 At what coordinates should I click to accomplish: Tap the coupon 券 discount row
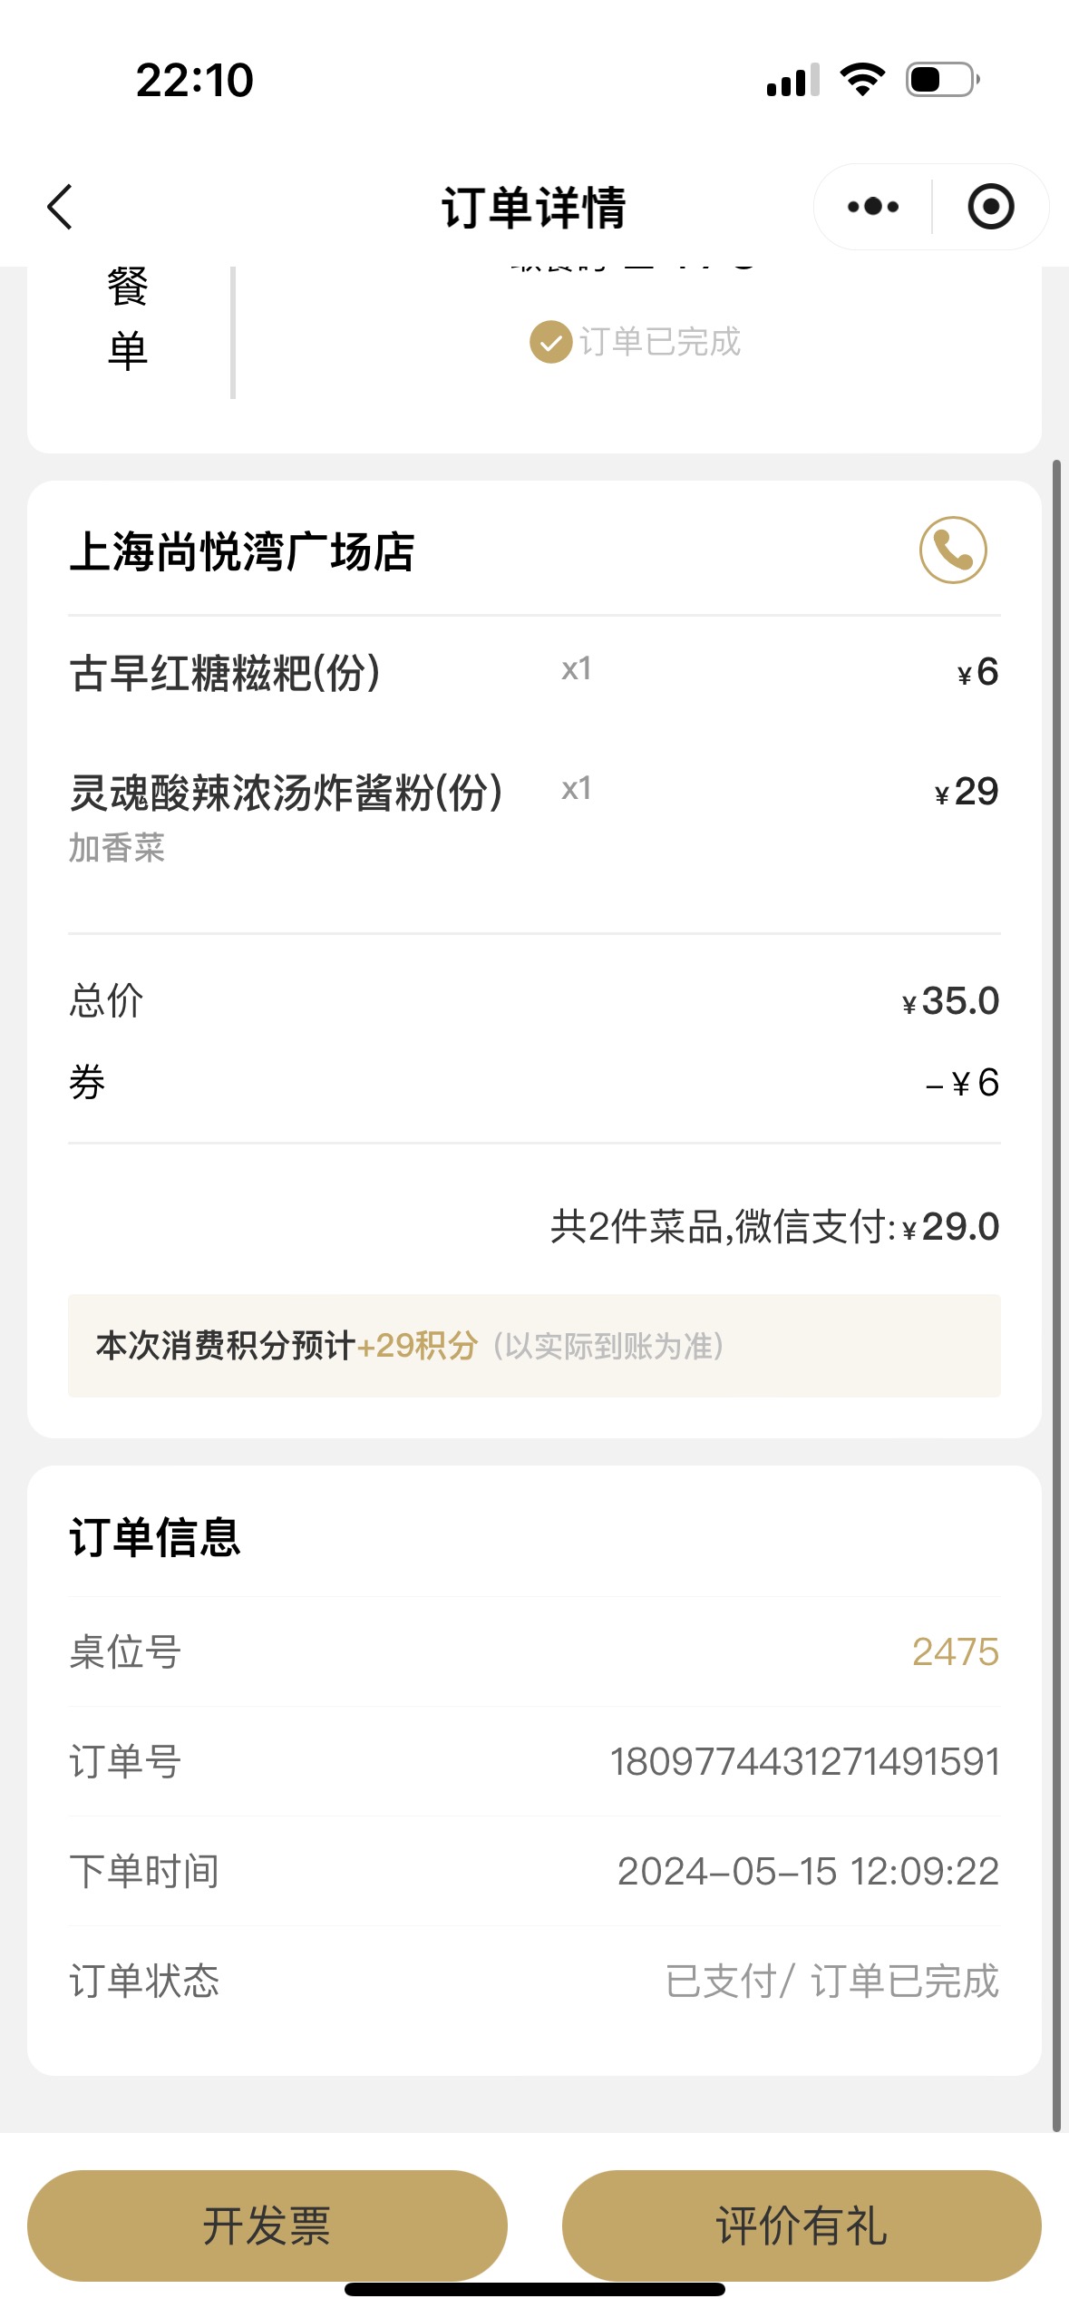[x=534, y=1083]
